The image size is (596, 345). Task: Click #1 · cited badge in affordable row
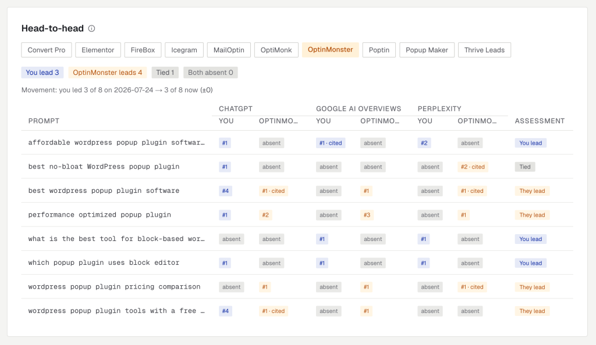tap(331, 143)
